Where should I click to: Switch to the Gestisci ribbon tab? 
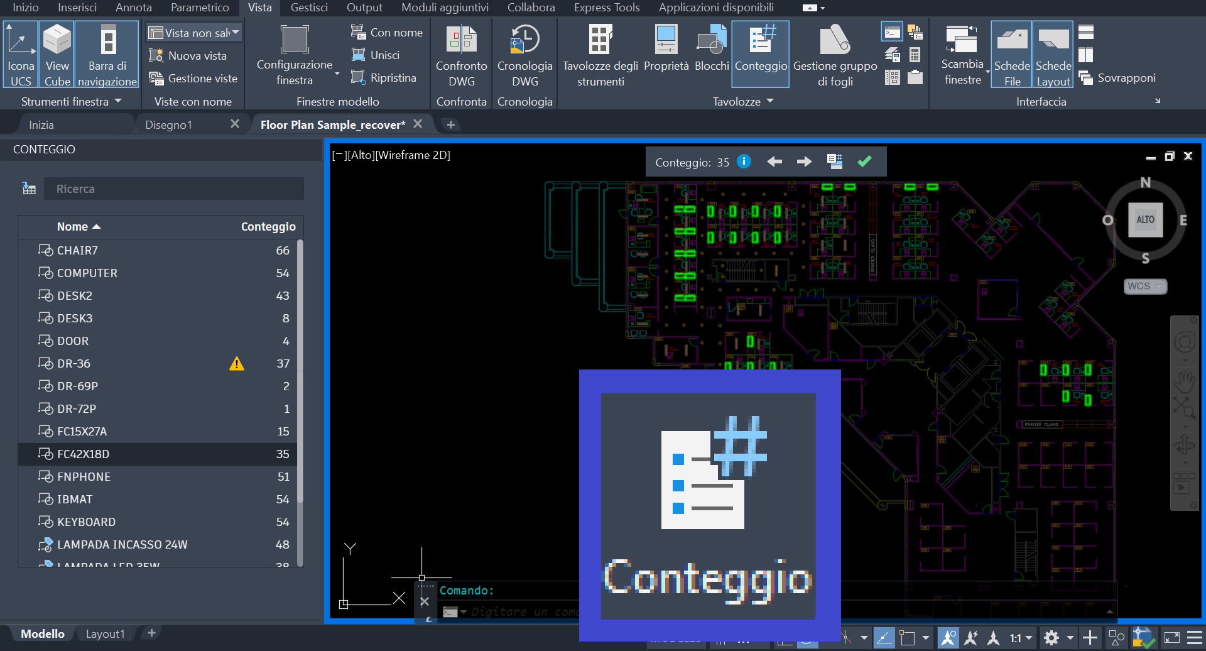[x=308, y=8]
